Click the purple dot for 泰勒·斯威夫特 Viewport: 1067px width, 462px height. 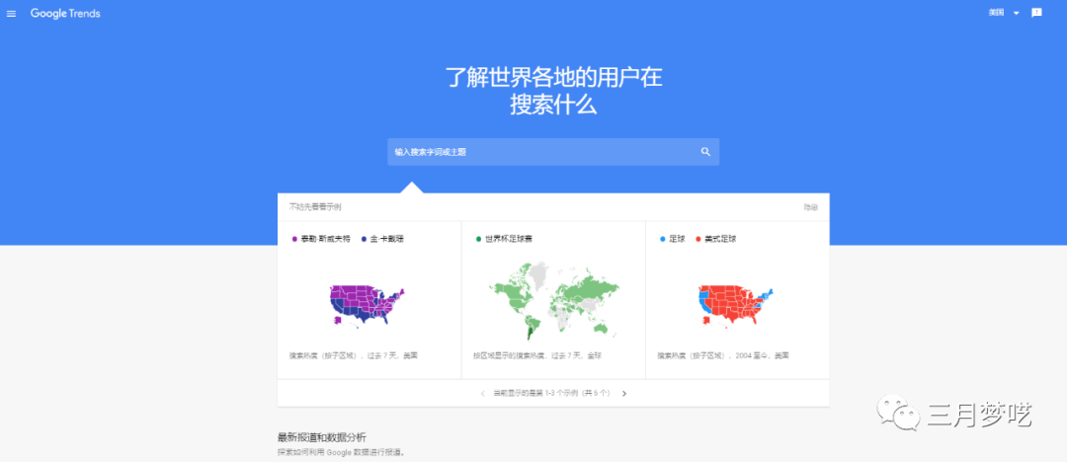coord(294,239)
